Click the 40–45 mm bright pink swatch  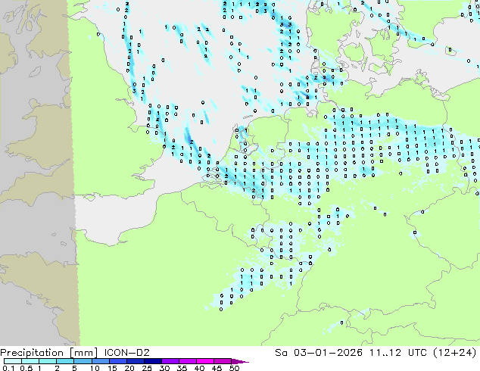pyautogui.click(x=205, y=361)
